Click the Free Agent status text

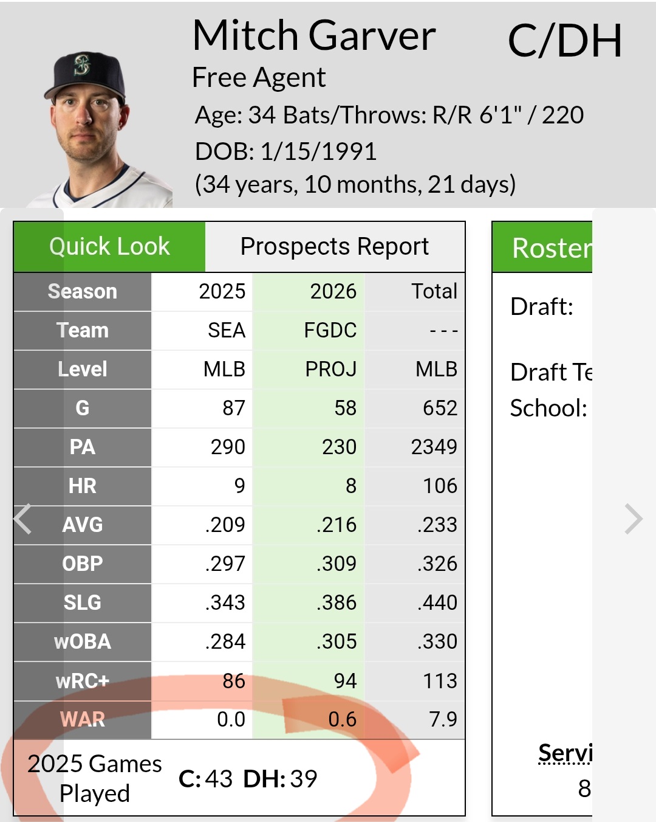259,78
